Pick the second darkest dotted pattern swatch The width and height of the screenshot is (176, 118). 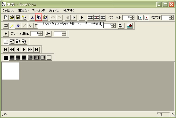[12, 58]
